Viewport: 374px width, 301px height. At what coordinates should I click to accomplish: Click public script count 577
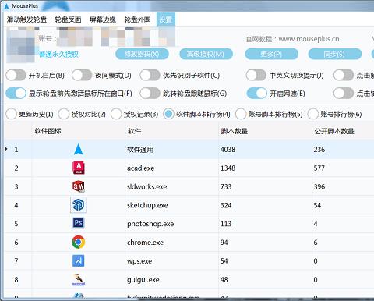point(319,168)
